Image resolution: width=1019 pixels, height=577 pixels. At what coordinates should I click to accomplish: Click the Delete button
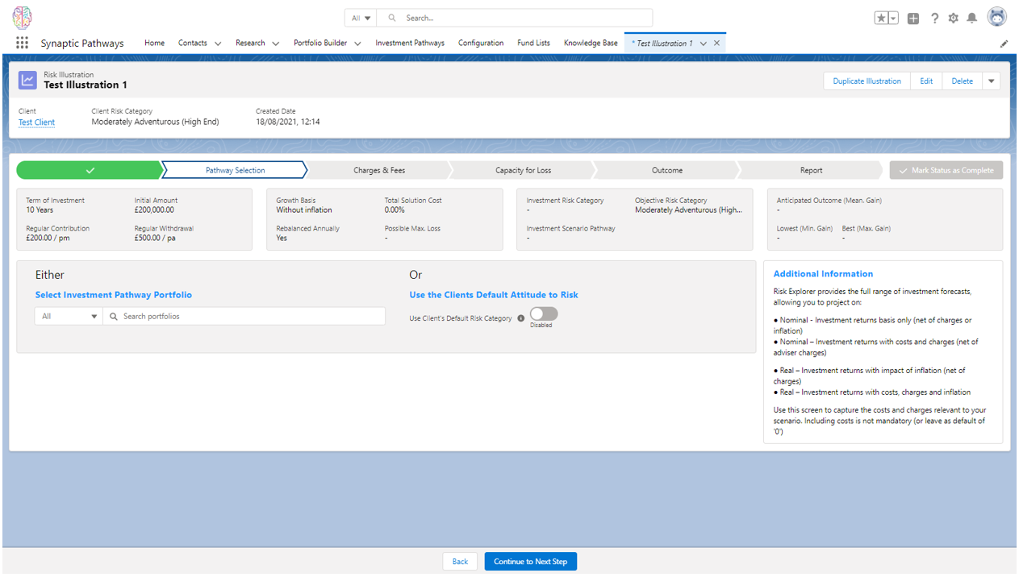click(962, 81)
